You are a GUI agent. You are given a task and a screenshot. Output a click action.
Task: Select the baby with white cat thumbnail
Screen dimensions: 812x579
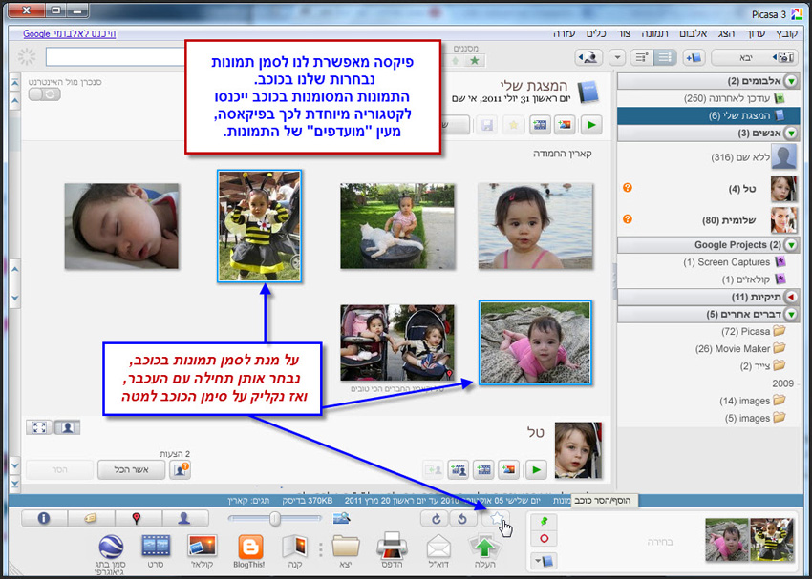[397, 226]
